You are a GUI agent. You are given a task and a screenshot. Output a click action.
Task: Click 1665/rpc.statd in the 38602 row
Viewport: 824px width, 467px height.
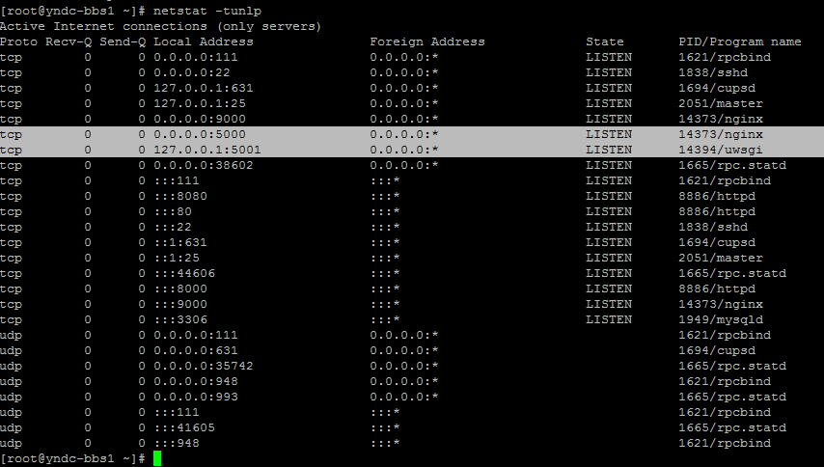coord(732,165)
